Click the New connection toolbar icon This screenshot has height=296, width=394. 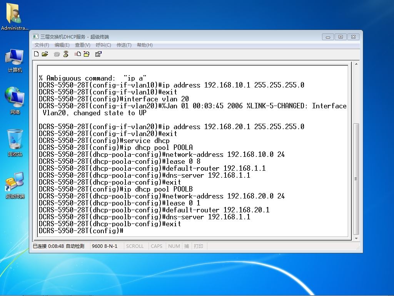coord(37,54)
